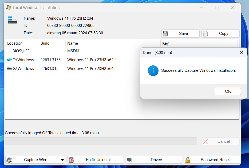Click the Password Reset button
Viewport: 249px width, 168px height.
(x=212, y=160)
